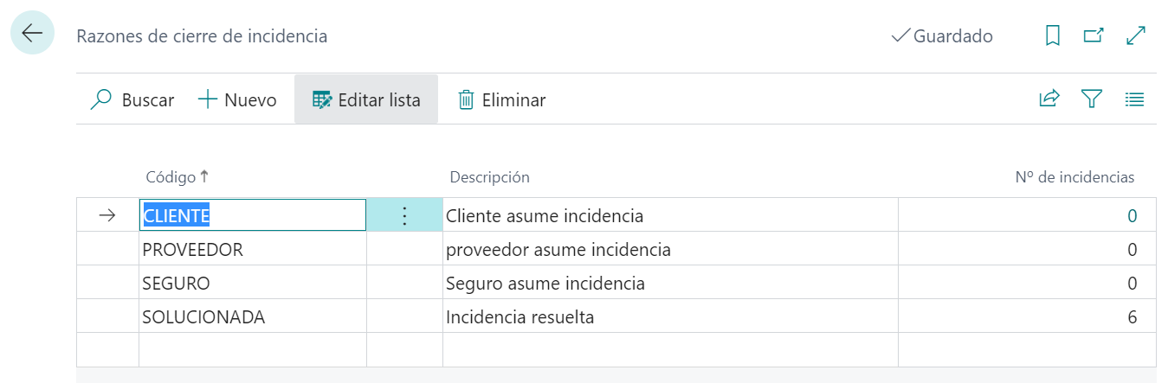Screen dimensions: 1168x383
Task: Open the Descripción column header menu
Action: (489, 177)
